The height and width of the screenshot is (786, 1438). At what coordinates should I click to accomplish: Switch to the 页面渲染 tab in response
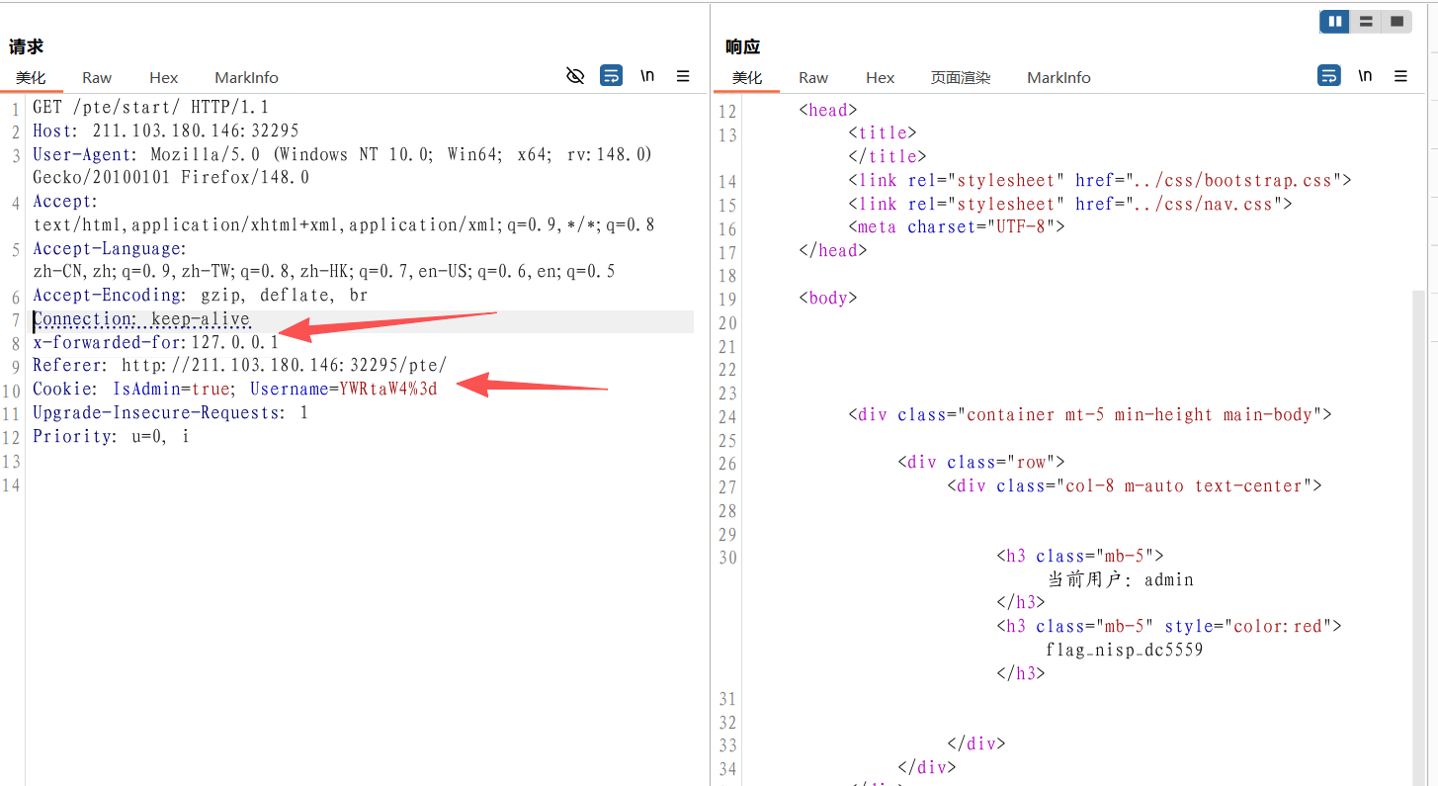click(x=961, y=77)
